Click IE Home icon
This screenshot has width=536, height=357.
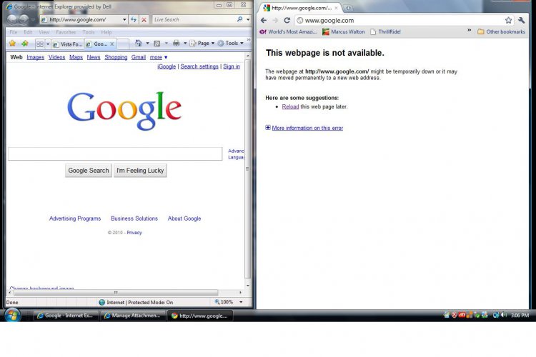point(139,43)
